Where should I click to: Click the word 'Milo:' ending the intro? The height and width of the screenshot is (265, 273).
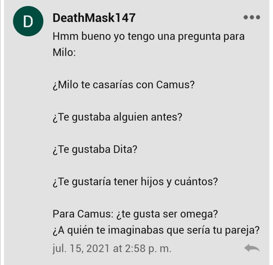pyautogui.click(x=64, y=52)
